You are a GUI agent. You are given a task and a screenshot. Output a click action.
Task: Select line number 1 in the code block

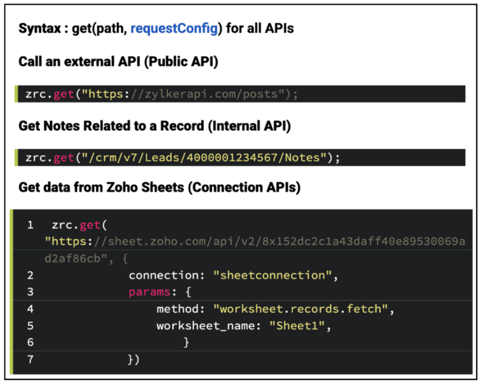(30, 225)
